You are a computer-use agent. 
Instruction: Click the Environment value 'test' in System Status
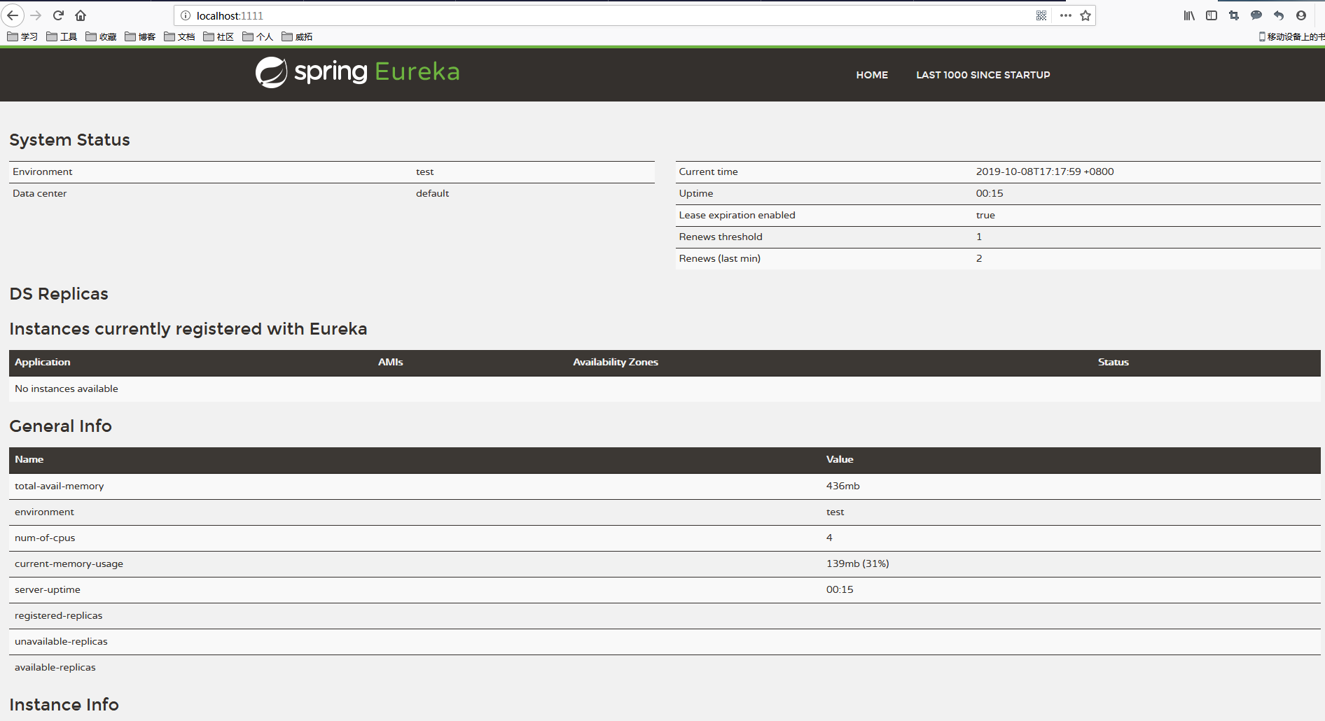424,171
